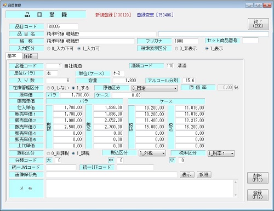Click the 新規登録 [130129] text

click(x=113, y=15)
